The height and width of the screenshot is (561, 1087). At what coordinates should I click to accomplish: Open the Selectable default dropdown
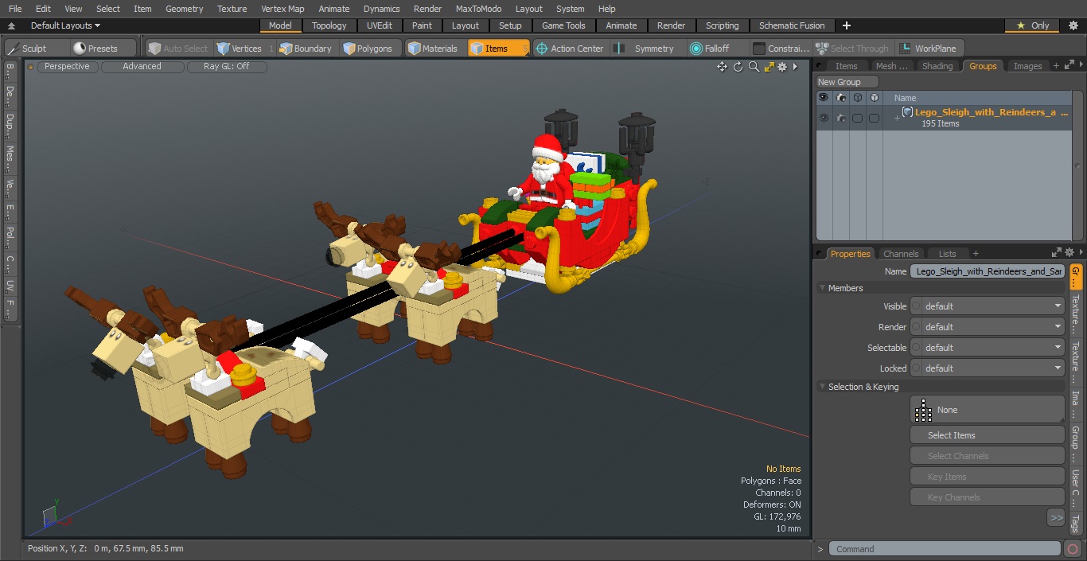pyautogui.click(x=987, y=348)
